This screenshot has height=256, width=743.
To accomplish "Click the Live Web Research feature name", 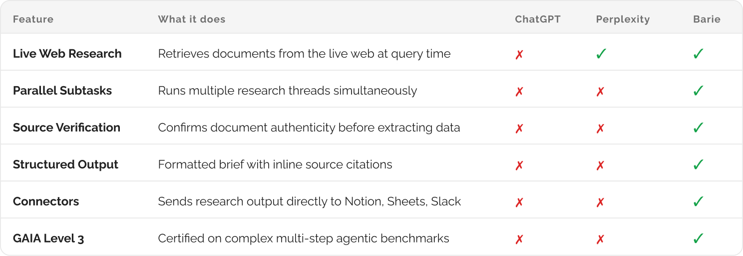I will (67, 54).
